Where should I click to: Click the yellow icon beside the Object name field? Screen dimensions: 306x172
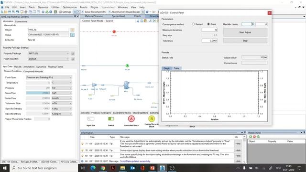(72, 30)
